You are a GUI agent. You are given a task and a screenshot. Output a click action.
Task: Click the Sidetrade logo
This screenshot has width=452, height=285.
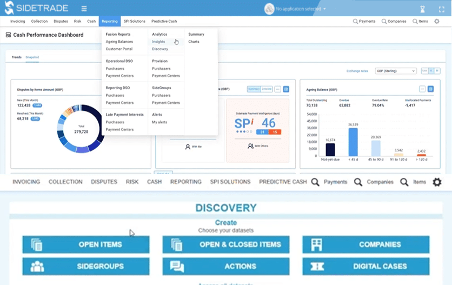click(37, 8)
